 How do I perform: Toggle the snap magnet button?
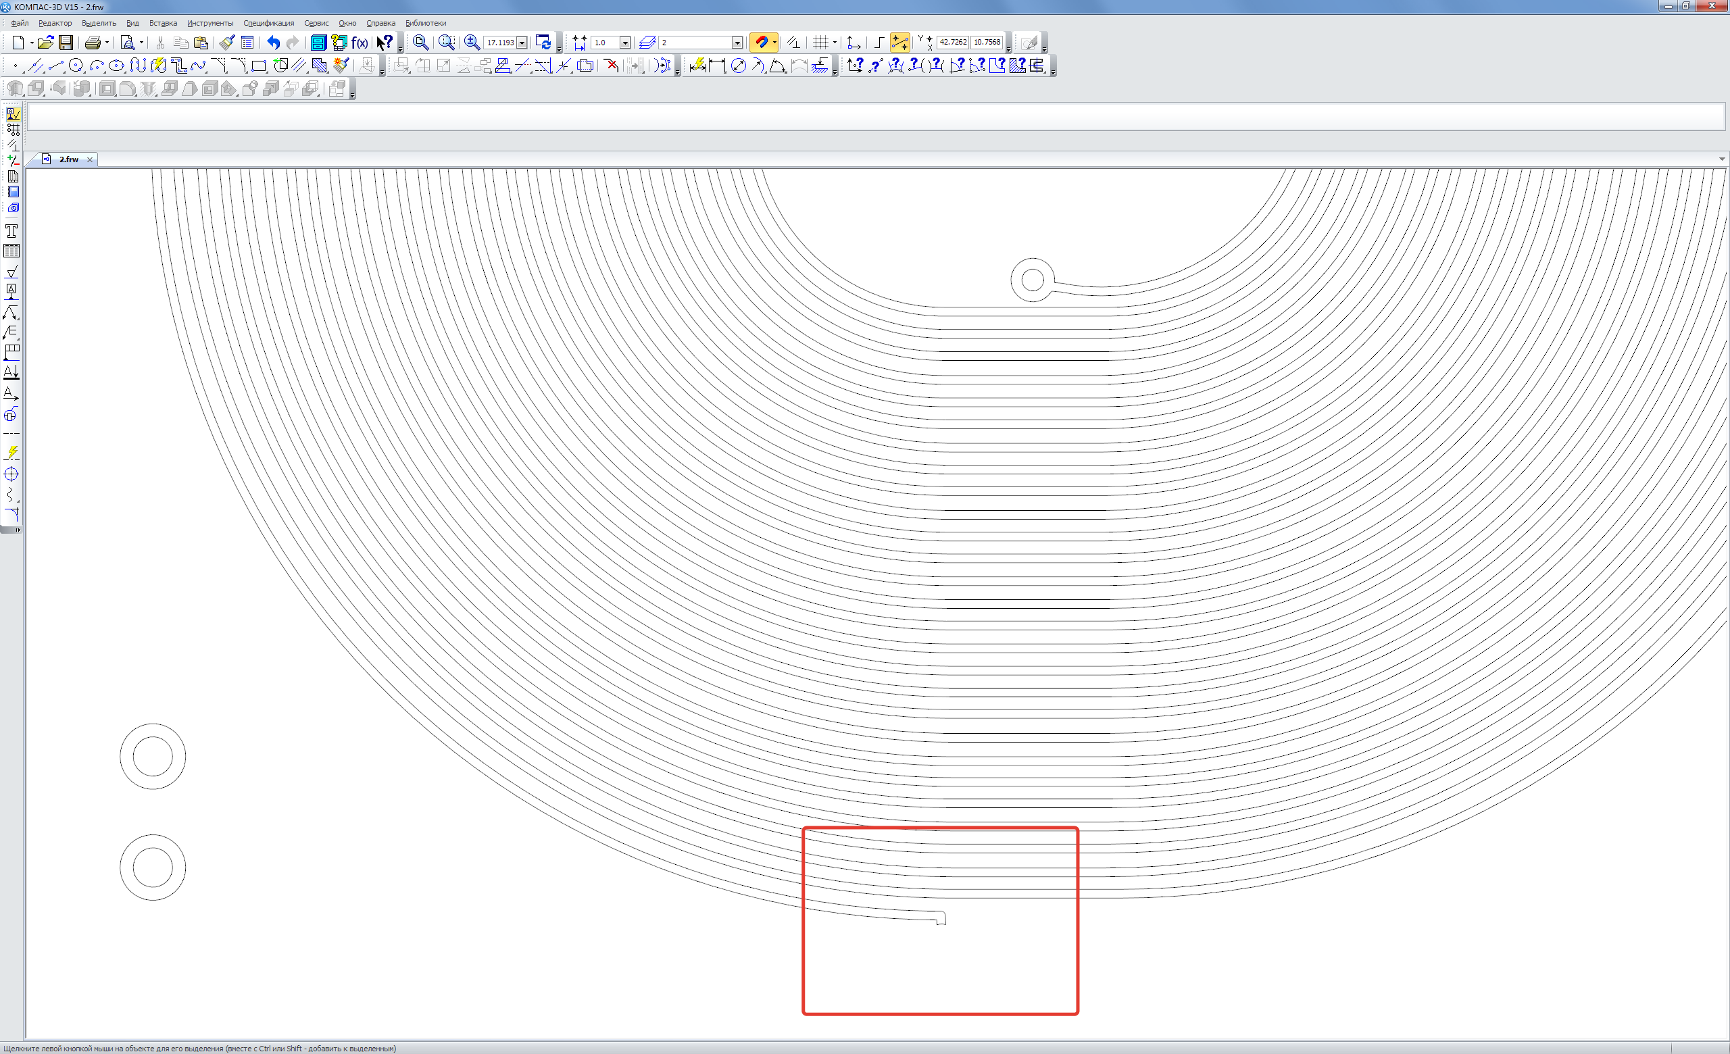[760, 43]
